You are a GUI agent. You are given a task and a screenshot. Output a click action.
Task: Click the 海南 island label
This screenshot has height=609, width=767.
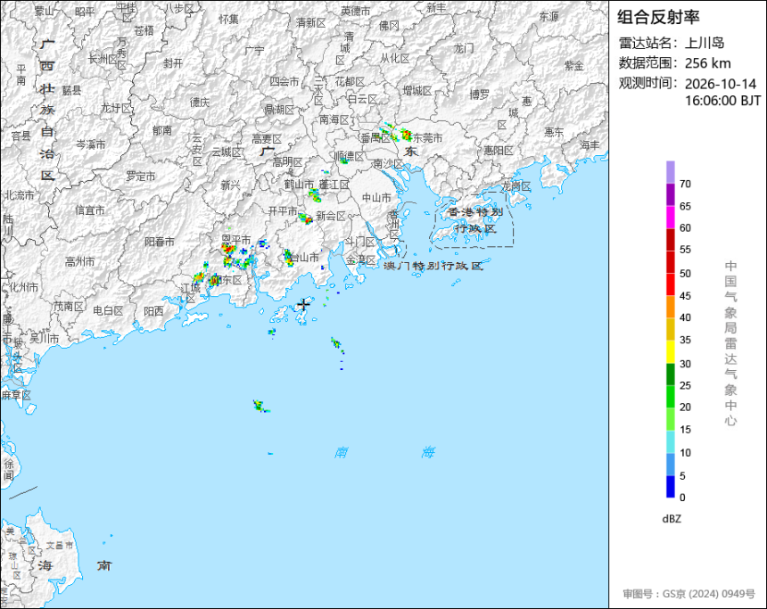(x=74, y=565)
